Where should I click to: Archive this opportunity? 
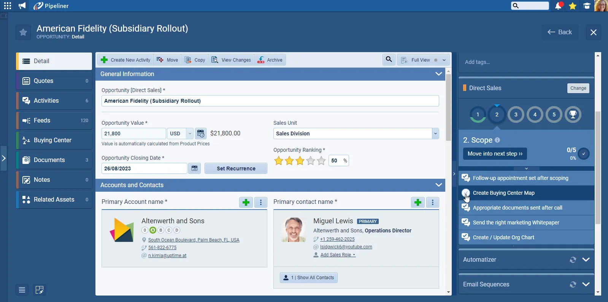270,60
